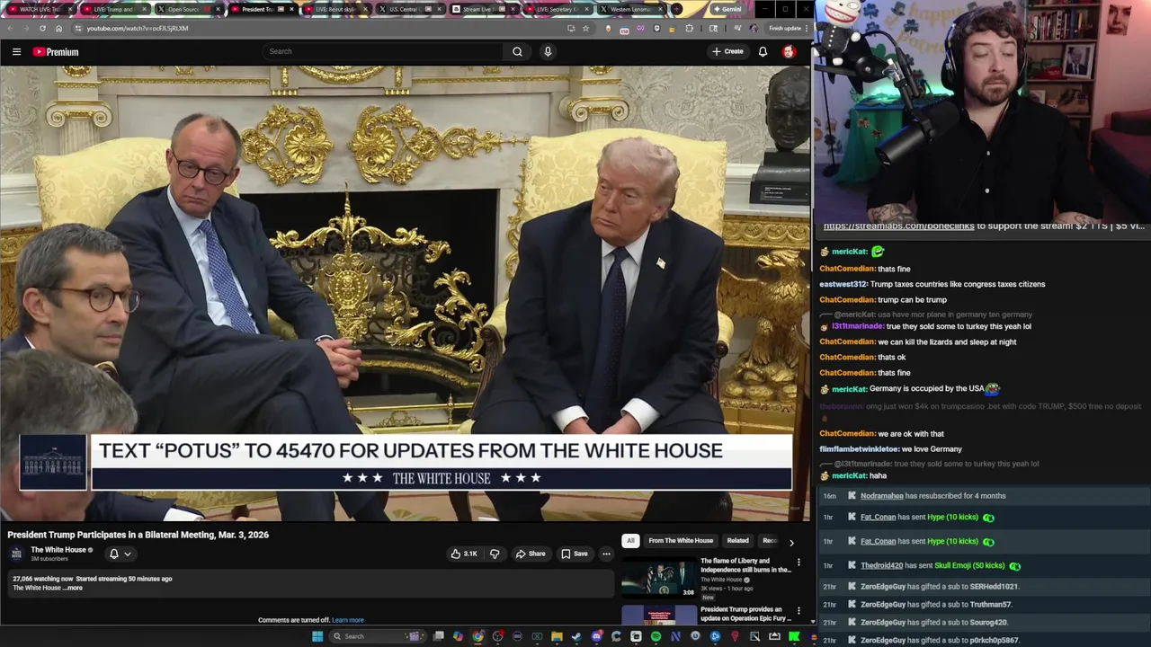Open Copilot from the taskbar
The height and width of the screenshot is (647, 1151).
458,636
